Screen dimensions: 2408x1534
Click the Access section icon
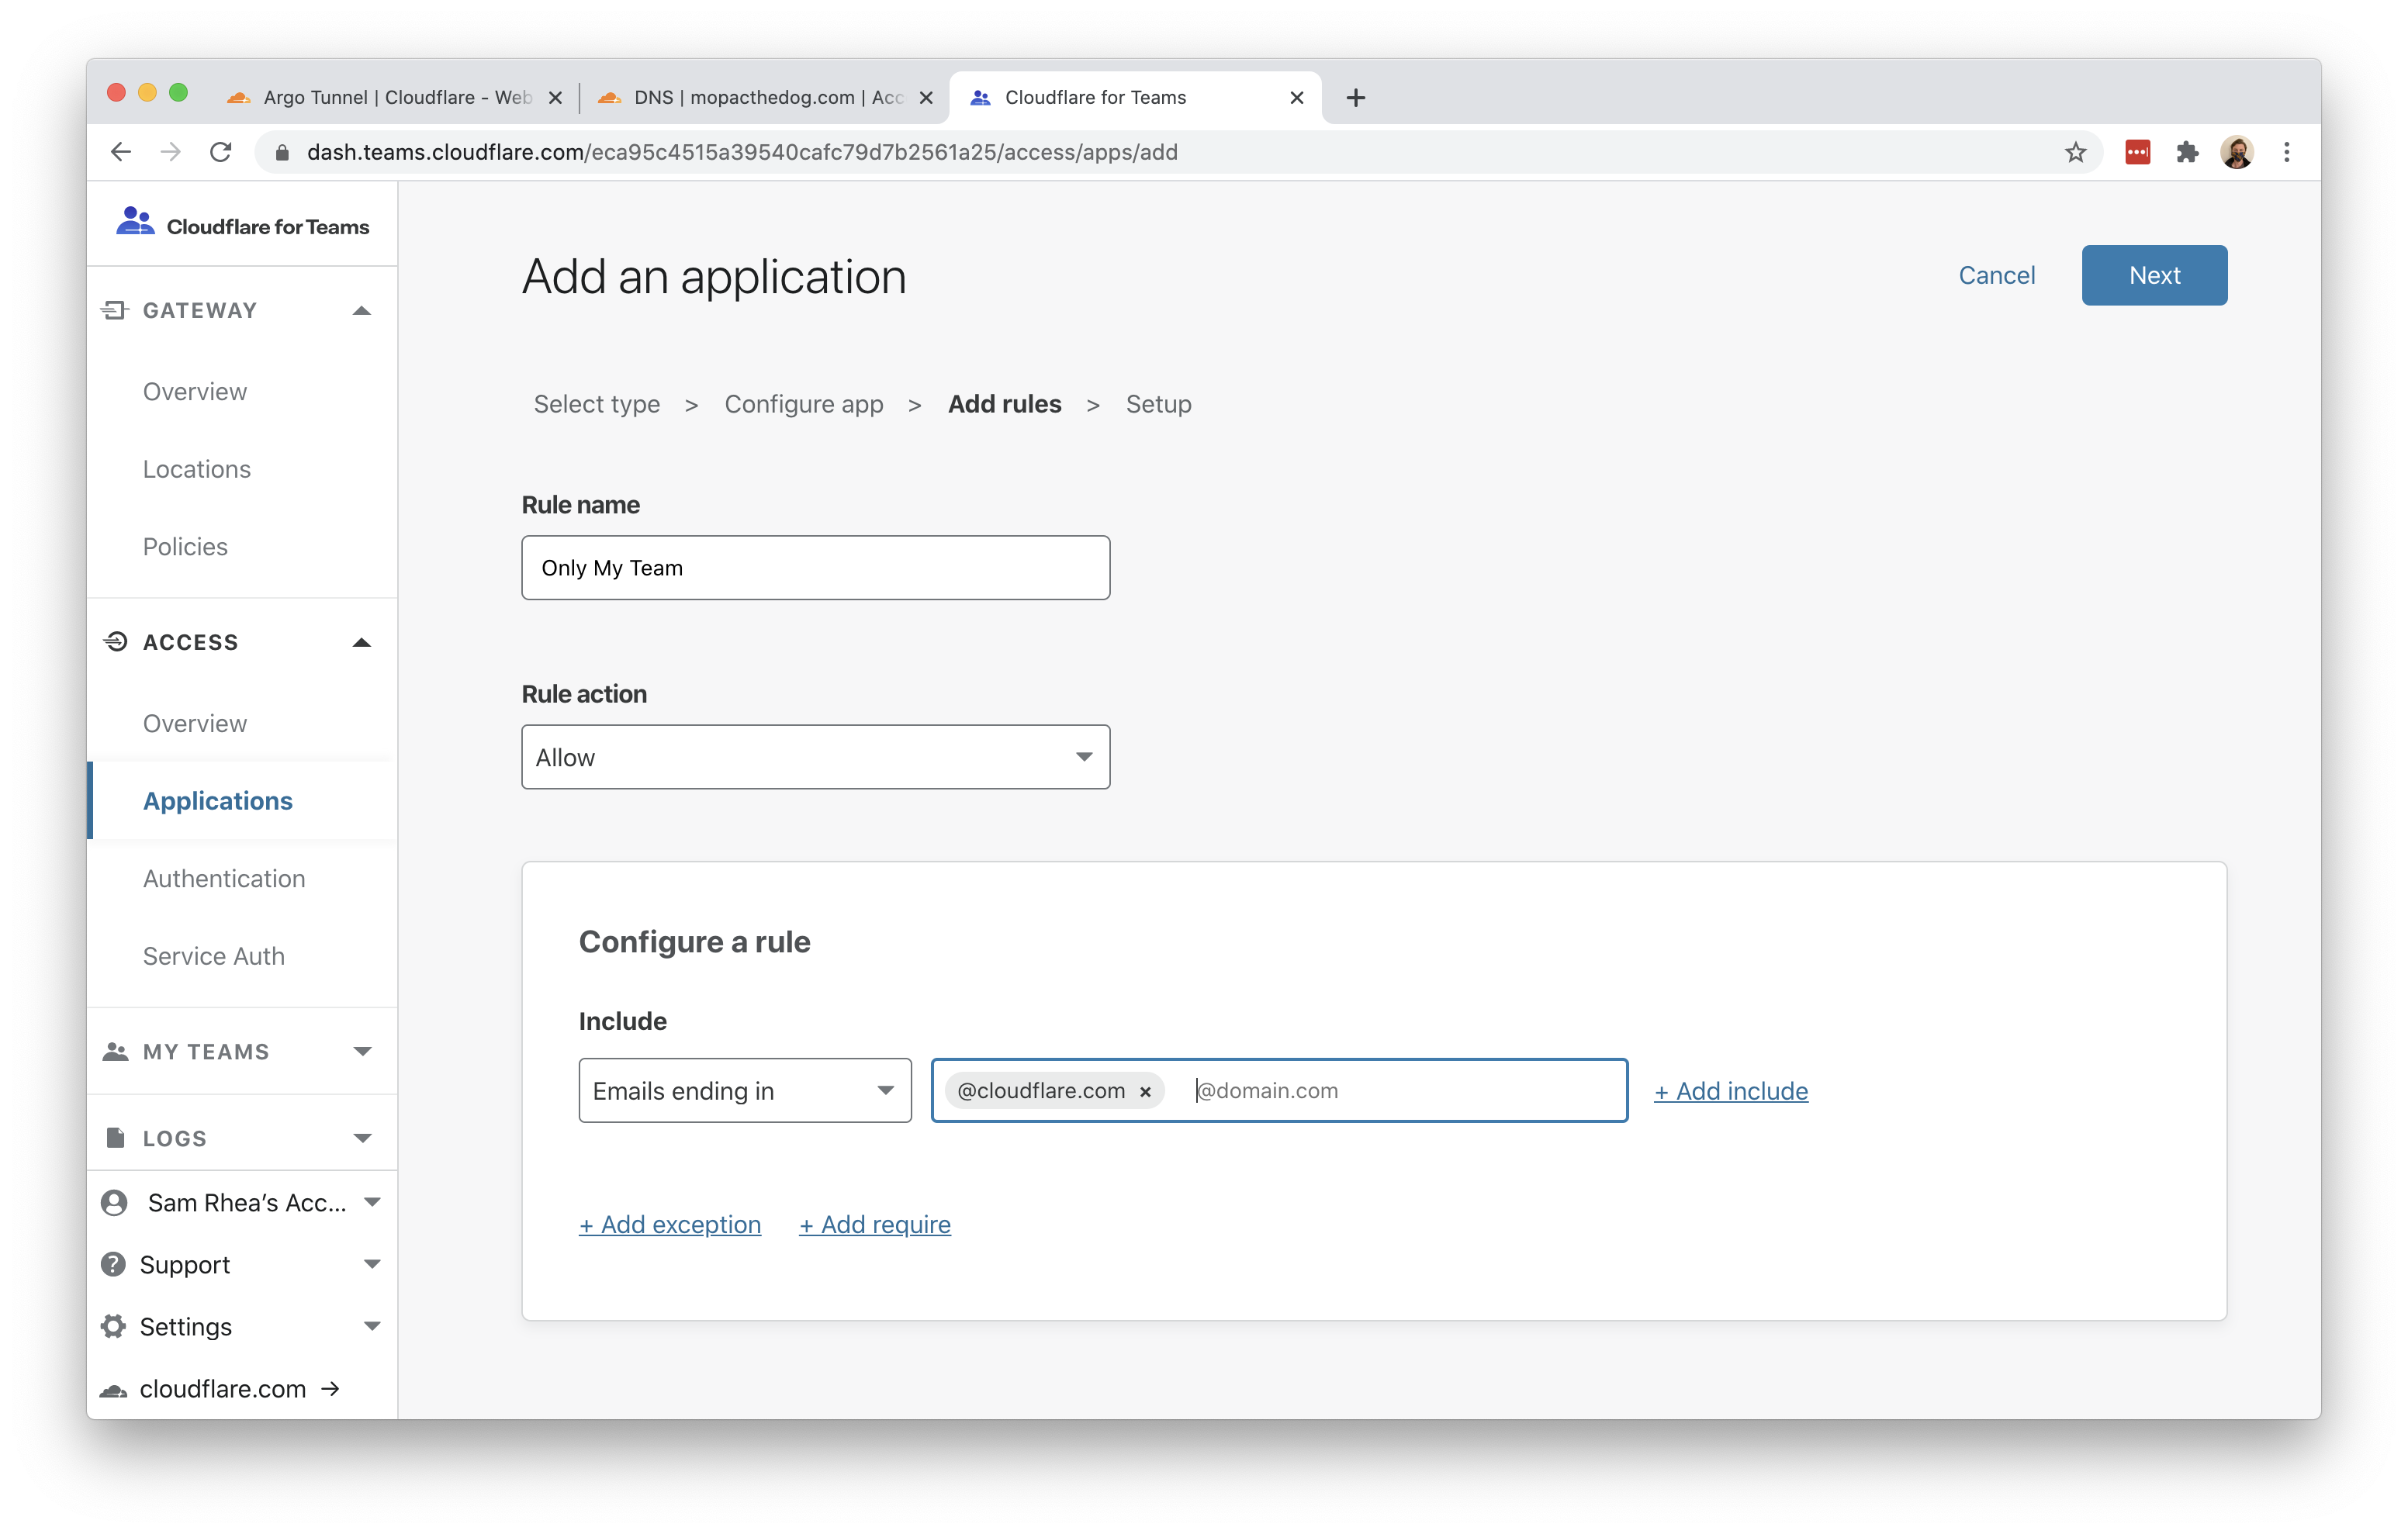click(115, 641)
